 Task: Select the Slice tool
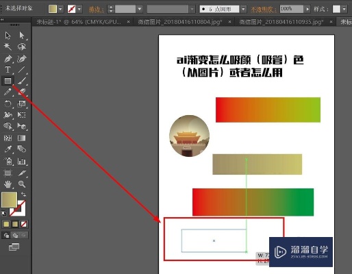tap(22, 173)
